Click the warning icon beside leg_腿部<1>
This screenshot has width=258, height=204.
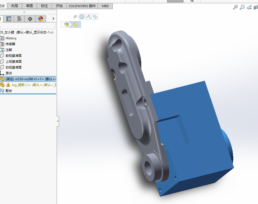(x=8, y=85)
